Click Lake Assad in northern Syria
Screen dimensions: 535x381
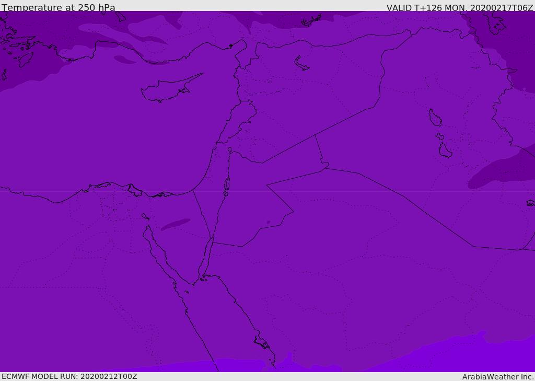(301, 64)
